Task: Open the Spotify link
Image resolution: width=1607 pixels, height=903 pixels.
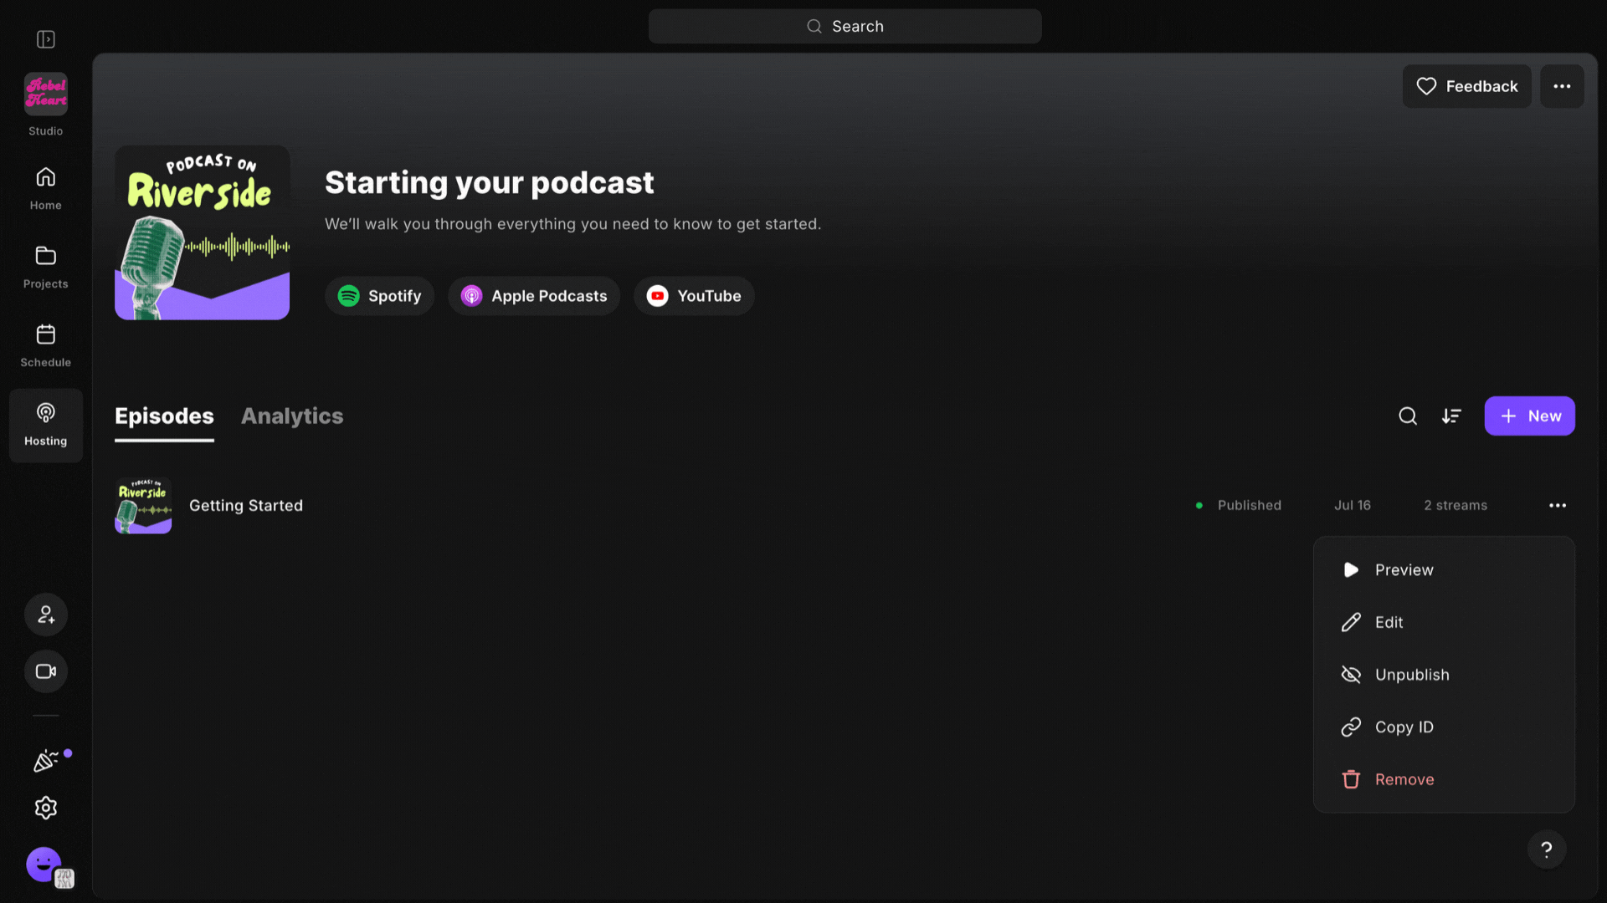Action: pos(379,296)
